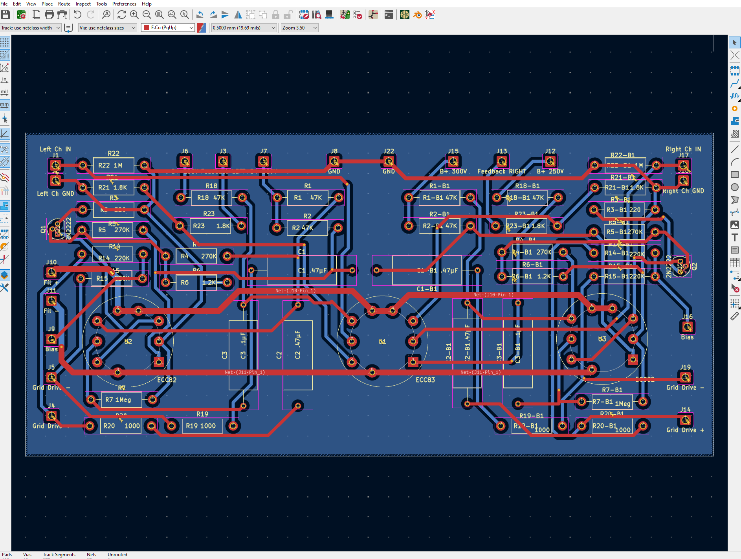Open the Route menu

[64, 4]
